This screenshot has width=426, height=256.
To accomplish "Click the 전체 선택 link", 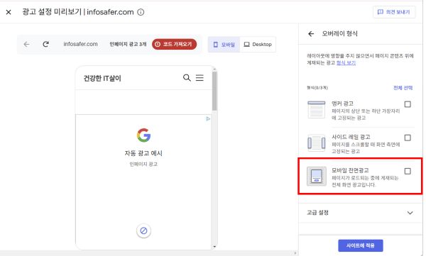I will tap(403, 88).
